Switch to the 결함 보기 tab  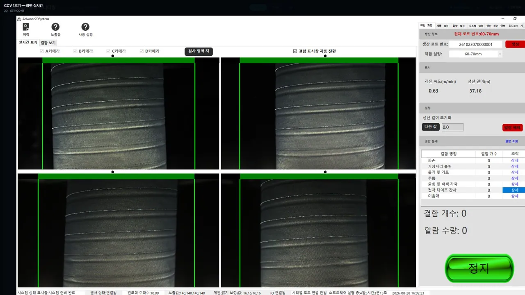pyautogui.click(x=48, y=43)
